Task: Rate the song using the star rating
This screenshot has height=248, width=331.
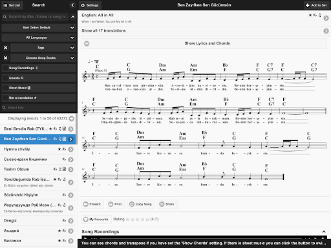Action: [137, 220]
